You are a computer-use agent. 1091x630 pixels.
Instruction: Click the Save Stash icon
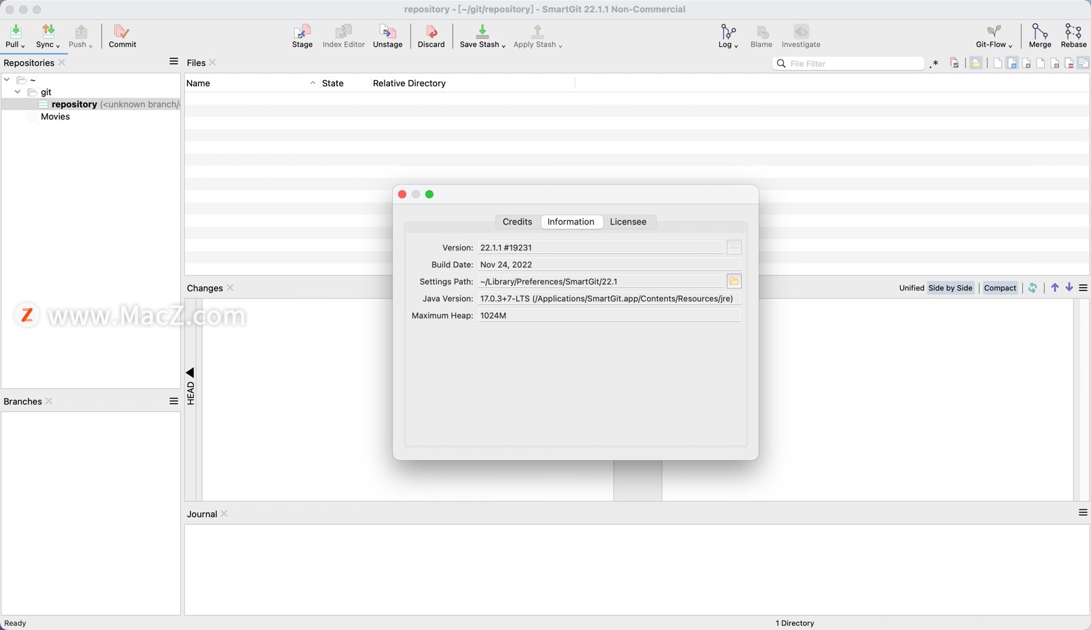click(x=482, y=32)
